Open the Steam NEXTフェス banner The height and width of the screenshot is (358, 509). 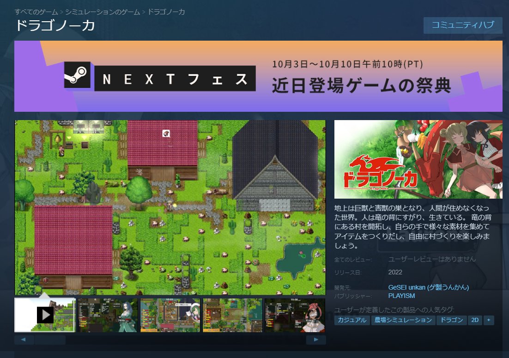[258, 76]
